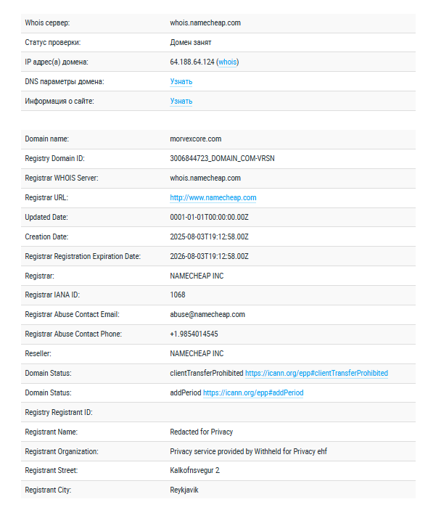Click the Registry Domain ID value 3006844723_DOMAIN_COM-VRSN
This screenshot has height=510, width=428.
coord(222,158)
